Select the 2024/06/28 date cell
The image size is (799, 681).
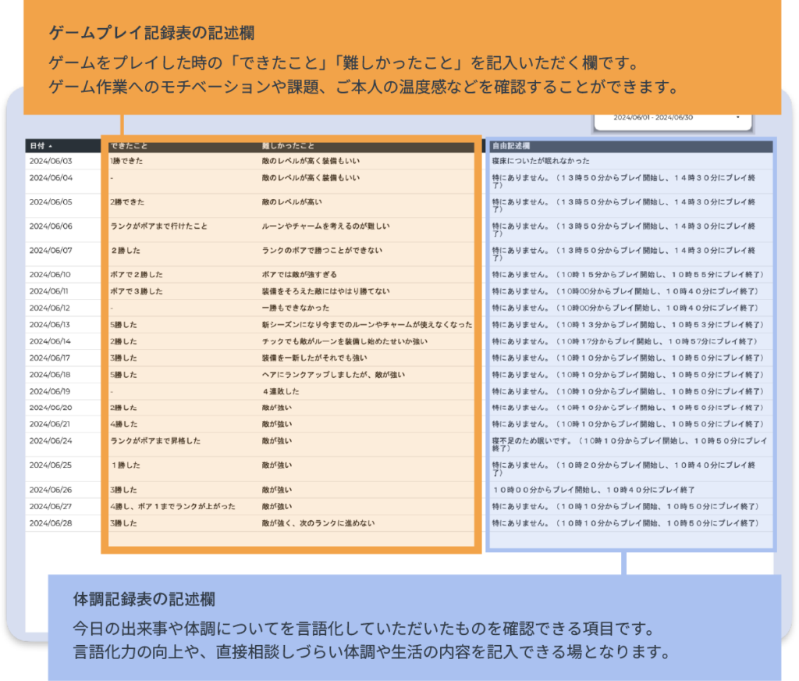click(x=51, y=522)
